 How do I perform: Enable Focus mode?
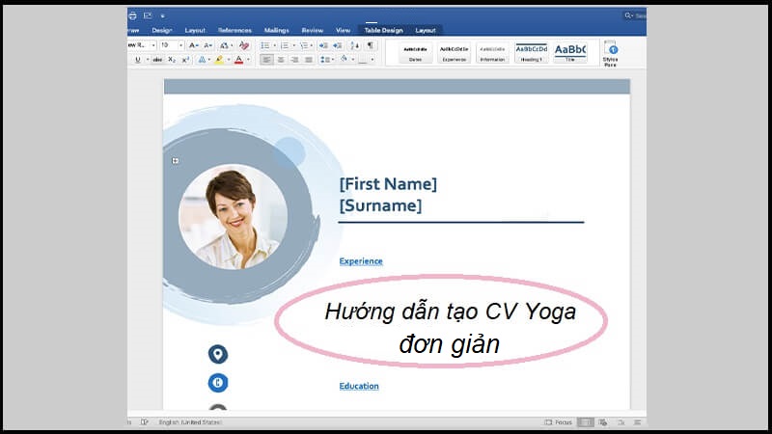[x=559, y=422]
